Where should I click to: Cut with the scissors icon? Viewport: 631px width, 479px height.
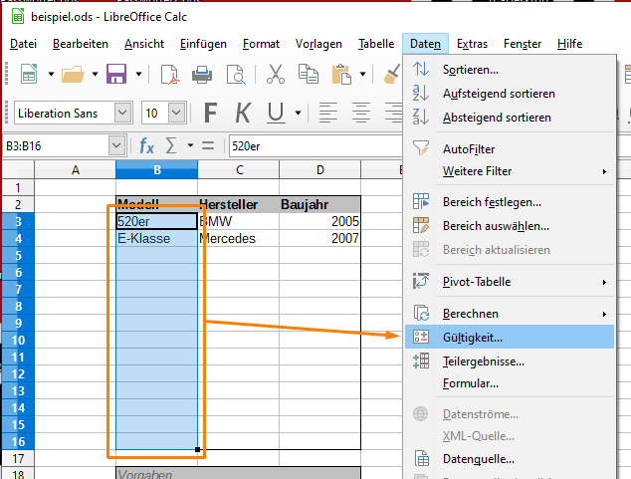[x=276, y=74]
